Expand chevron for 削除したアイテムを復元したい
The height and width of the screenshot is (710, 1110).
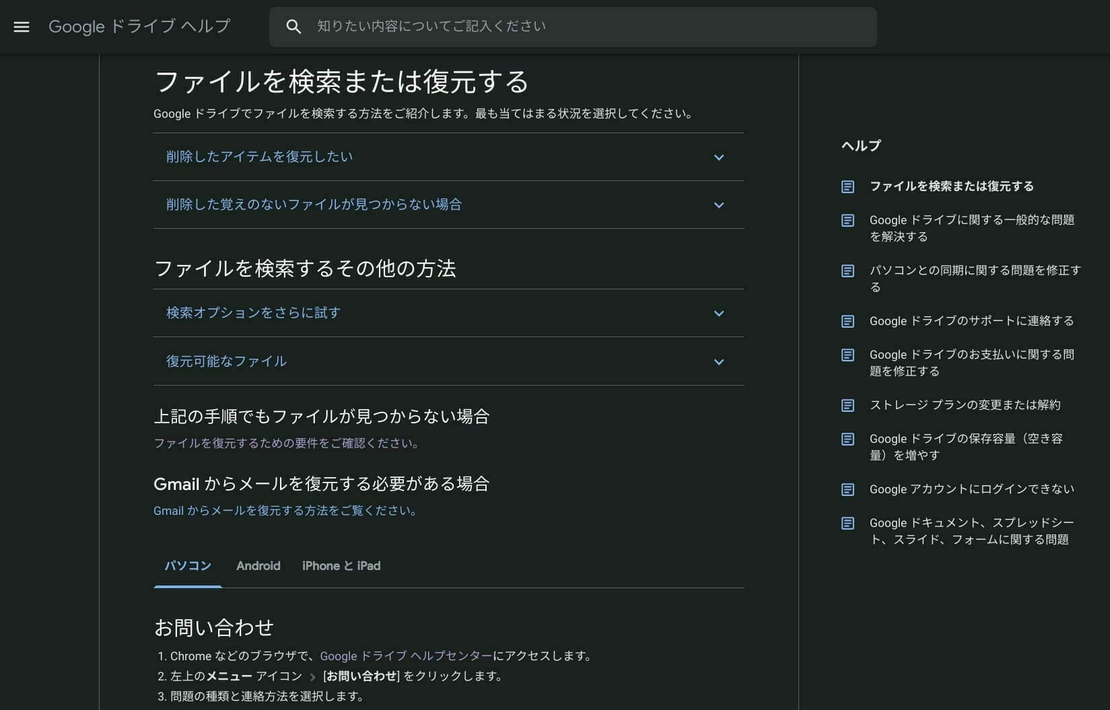(x=719, y=157)
